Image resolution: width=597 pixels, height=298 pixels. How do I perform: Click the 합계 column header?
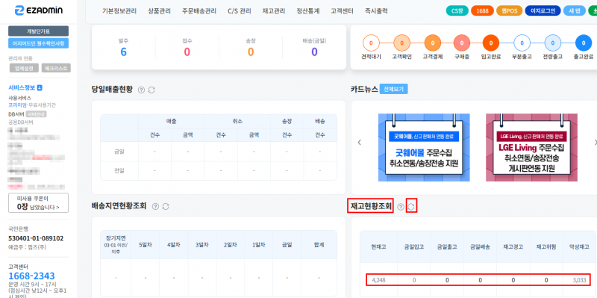pos(319,245)
